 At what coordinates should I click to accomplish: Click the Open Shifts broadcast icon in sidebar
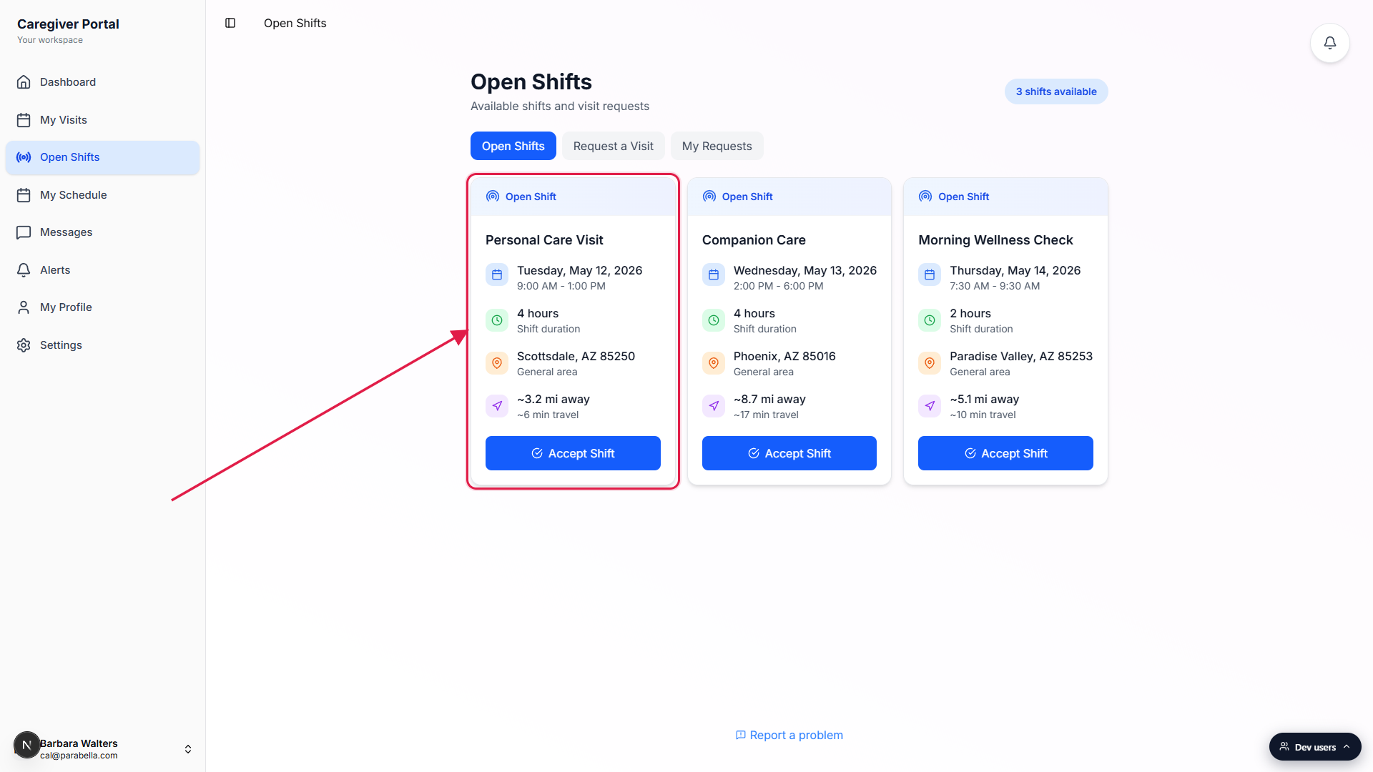coord(24,157)
